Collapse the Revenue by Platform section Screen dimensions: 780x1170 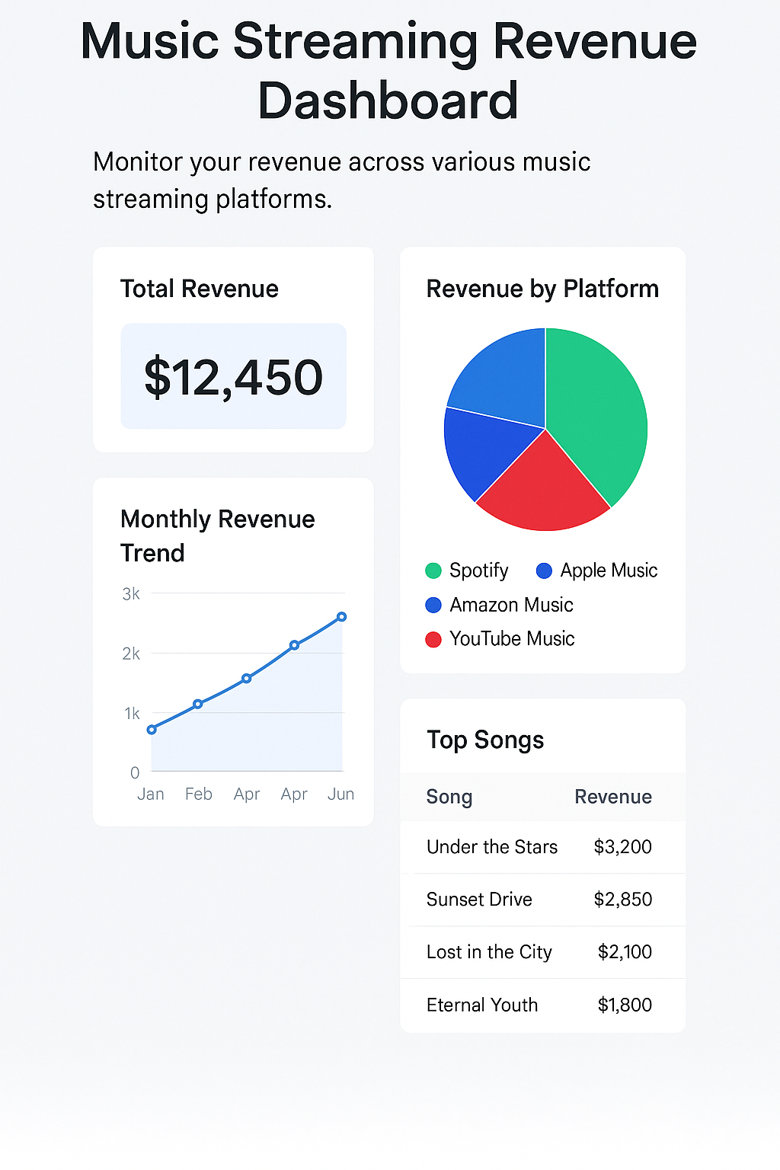click(x=542, y=289)
